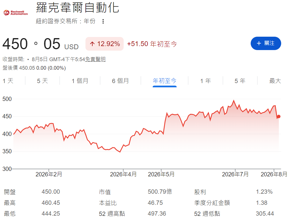Click the 關注 follow button
288x221 pixels.
pyautogui.click(x=266, y=43)
